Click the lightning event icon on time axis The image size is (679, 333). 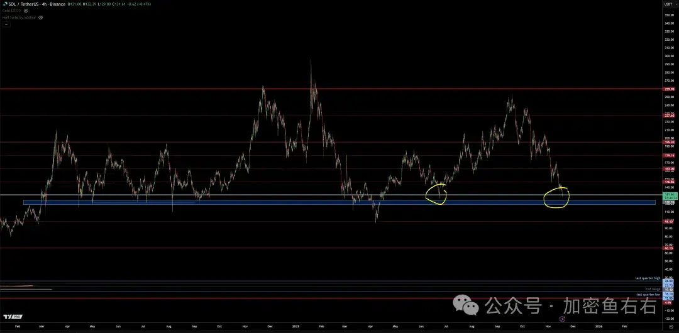pyautogui.click(x=562, y=319)
